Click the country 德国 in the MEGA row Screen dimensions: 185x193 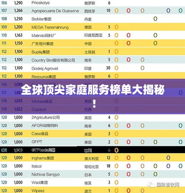(88, 27)
